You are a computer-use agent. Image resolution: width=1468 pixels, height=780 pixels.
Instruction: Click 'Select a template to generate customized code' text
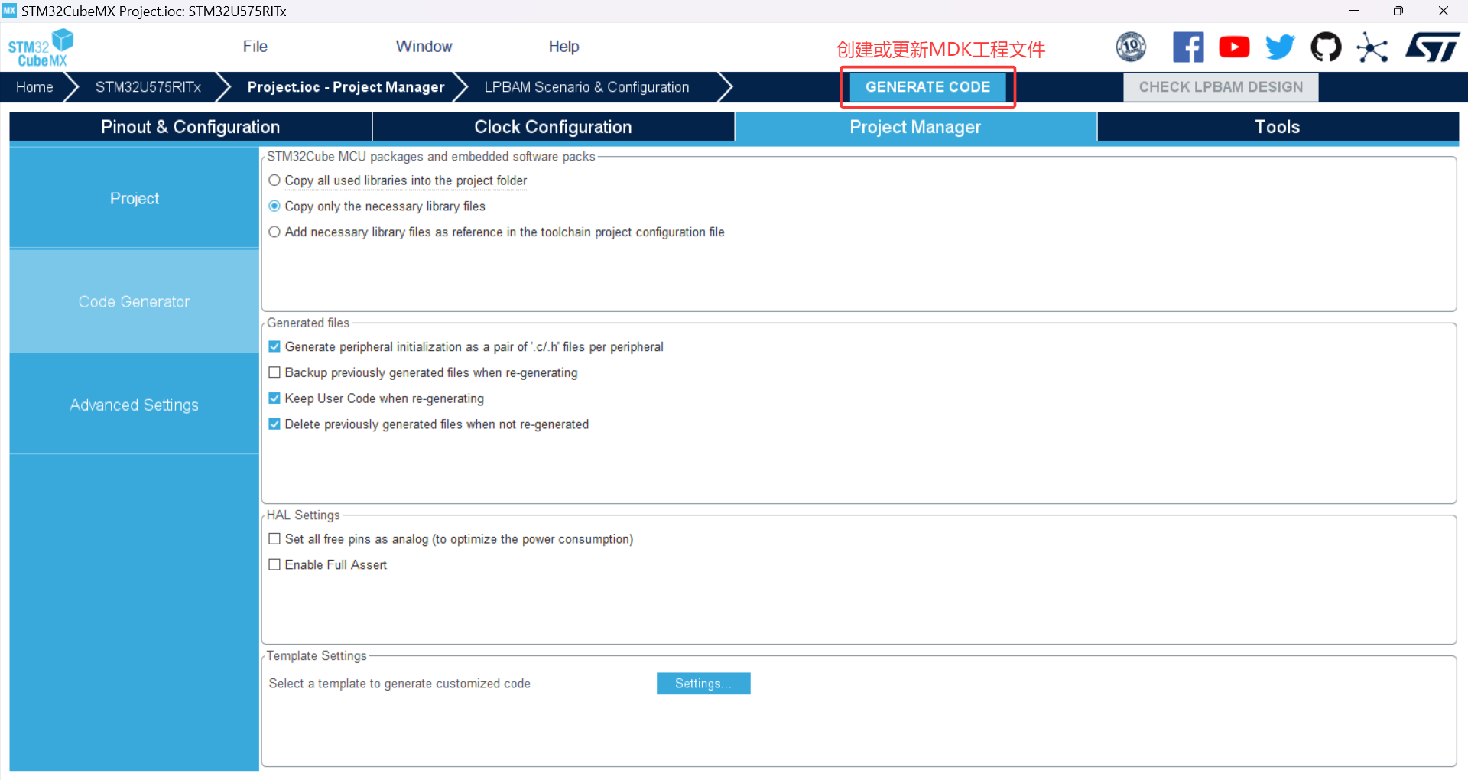399,684
